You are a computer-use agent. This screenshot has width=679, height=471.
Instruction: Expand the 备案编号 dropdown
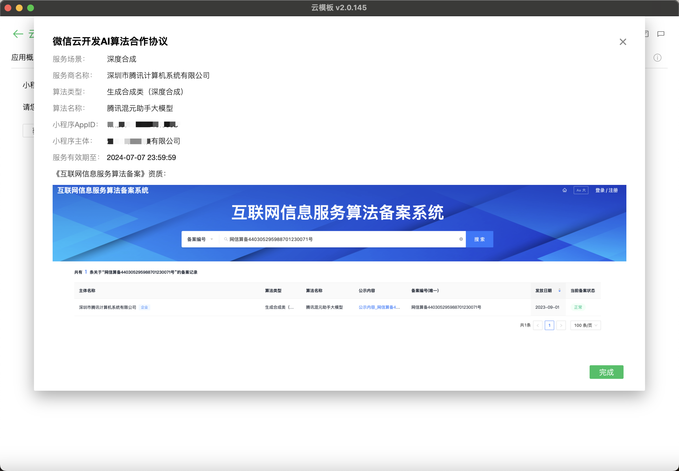point(200,239)
